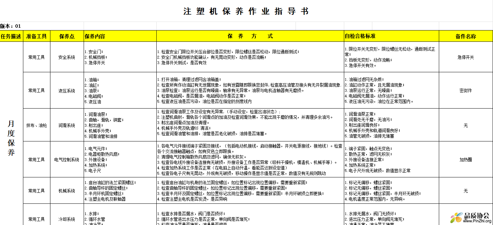The width and height of the screenshot is (493, 225).
Task: Select the 保养方式 header cell
Action: pyautogui.click(x=250, y=36)
